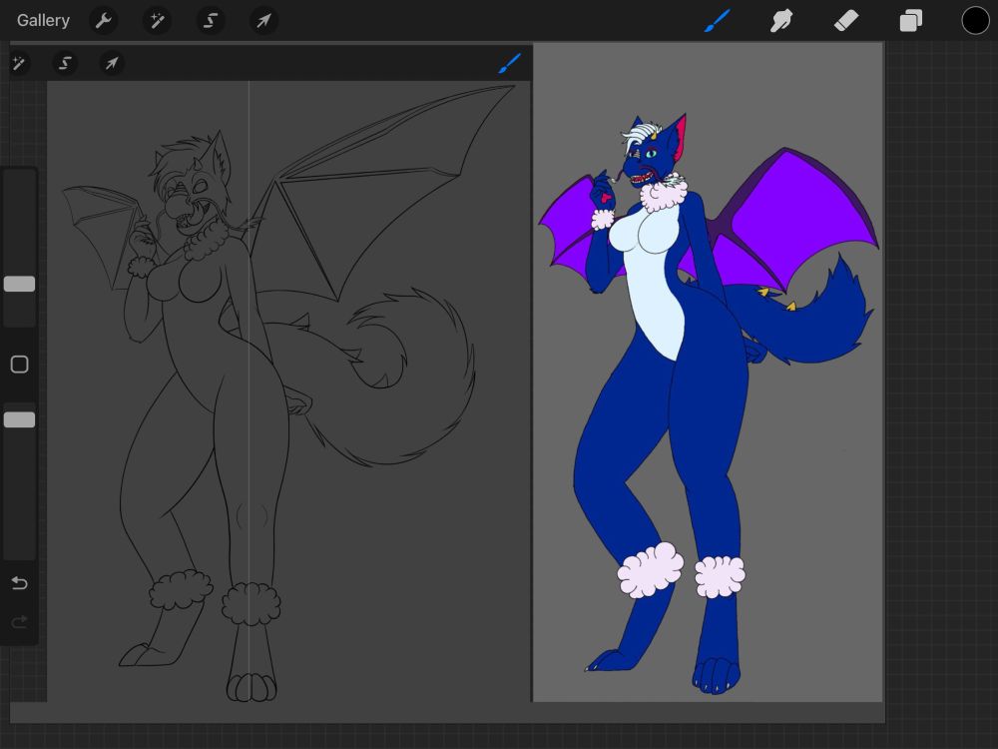Activate Selection in the secondary canvas toolbar
Image resolution: width=998 pixels, height=749 pixels.
point(64,63)
